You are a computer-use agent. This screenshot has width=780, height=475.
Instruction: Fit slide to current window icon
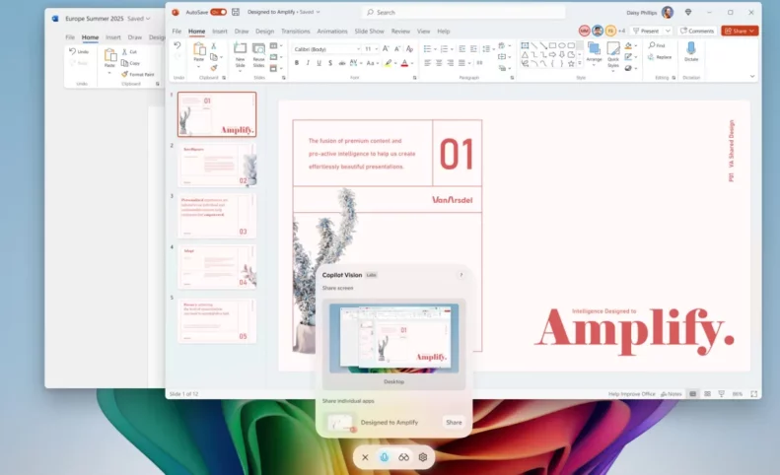point(754,394)
